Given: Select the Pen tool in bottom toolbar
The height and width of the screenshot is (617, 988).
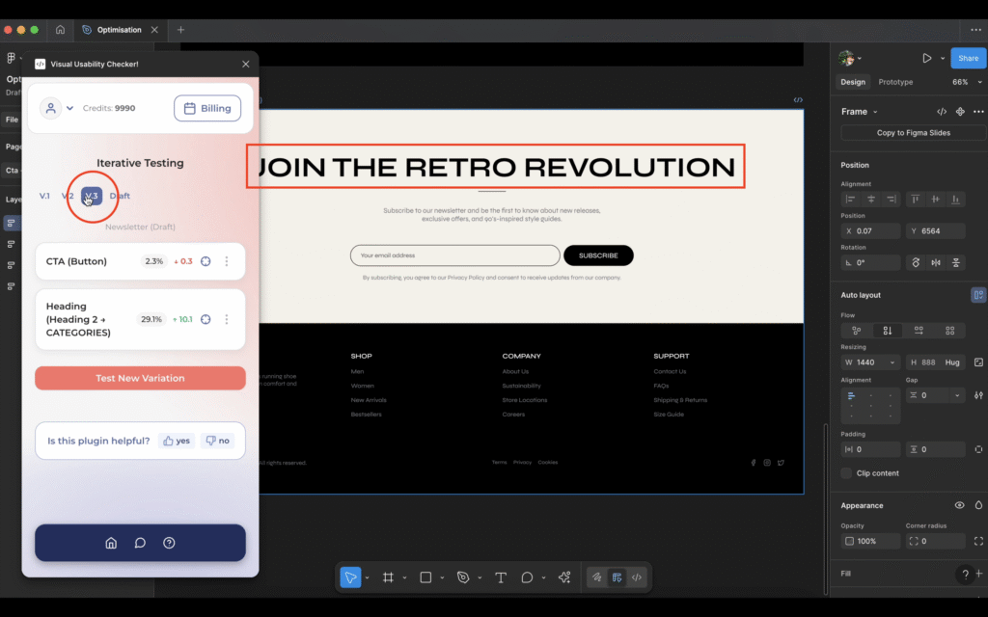Looking at the screenshot, I should (x=463, y=577).
